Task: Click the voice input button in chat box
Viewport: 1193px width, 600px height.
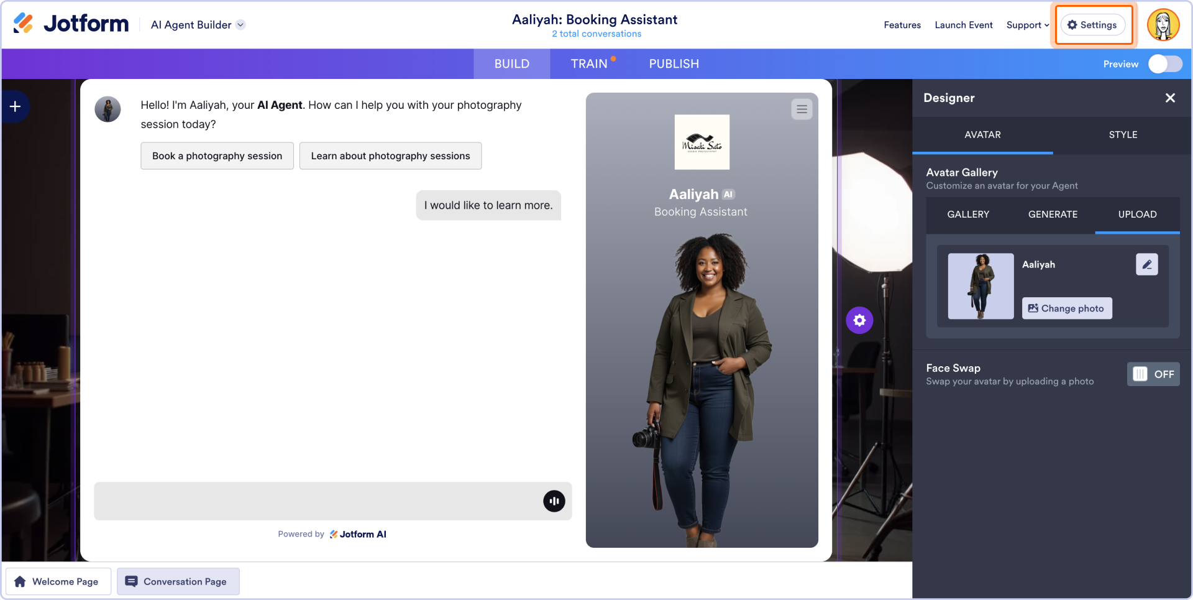Action: tap(554, 501)
